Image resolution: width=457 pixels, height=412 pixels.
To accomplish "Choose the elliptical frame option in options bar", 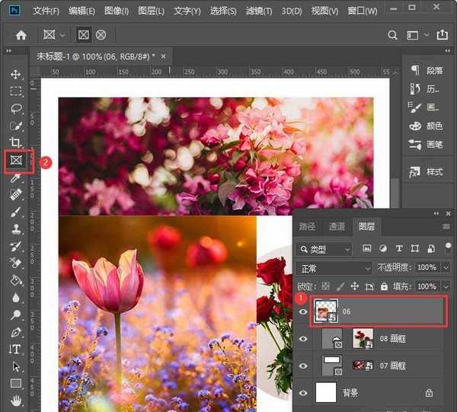I will (x=101, y=35).
